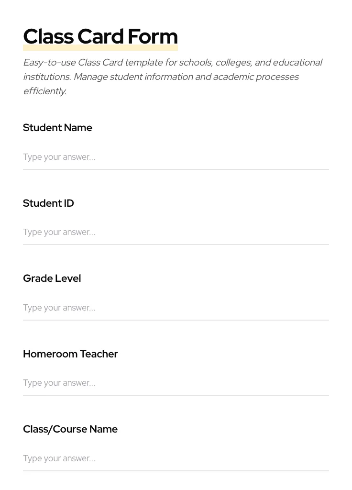Image resolution: width=352 pixels, height=490 pixels.
Task: Focus the Student ID text input
Action: point(176,232)
